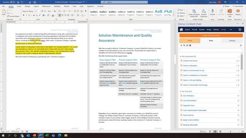Switch to the Rules tab in Qorus panel
This screenshot has width=246, height=138.
coord(211,41)
